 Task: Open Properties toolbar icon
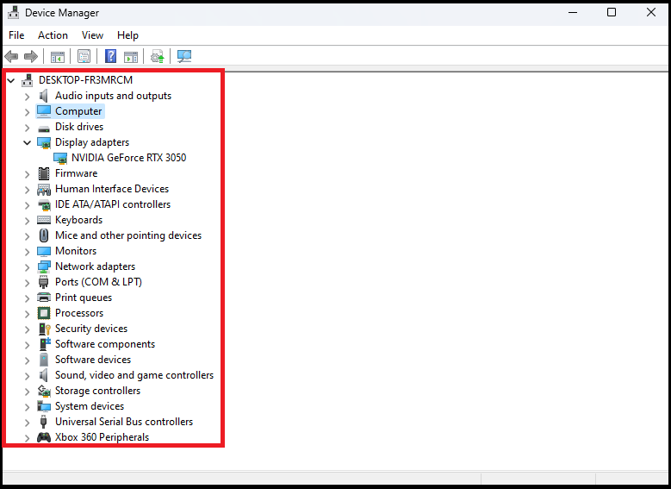[84, 56]
